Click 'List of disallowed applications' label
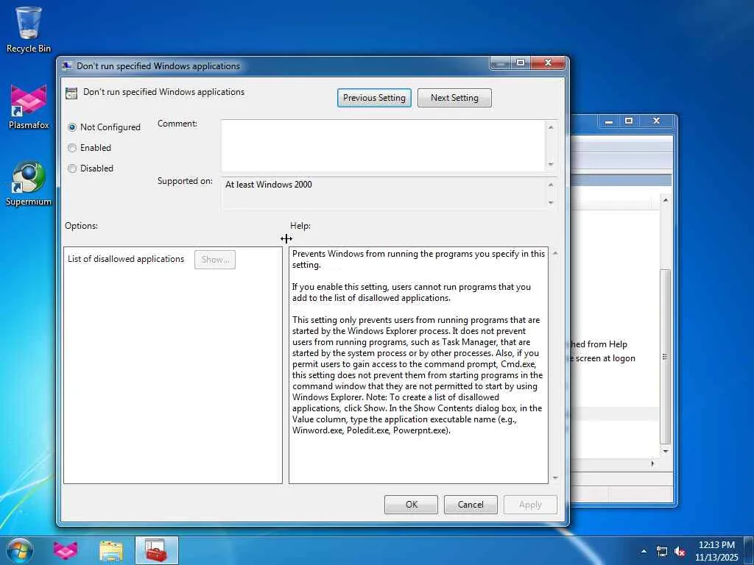Screen dimensions: 754x565 coord(126,259)
